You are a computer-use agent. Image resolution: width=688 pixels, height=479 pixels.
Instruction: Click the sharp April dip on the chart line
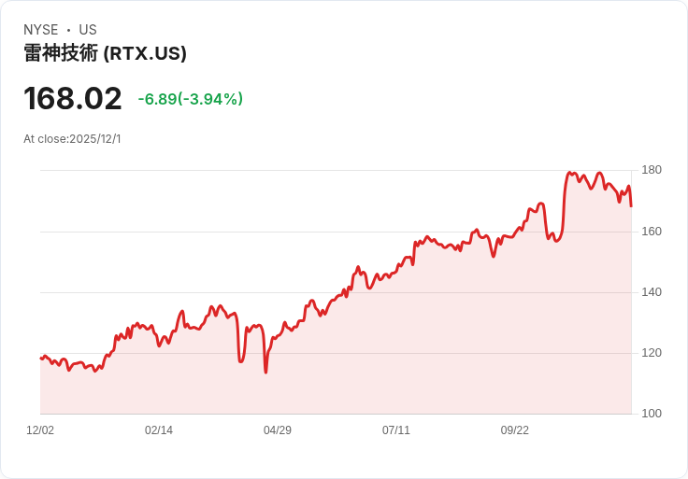265,372
